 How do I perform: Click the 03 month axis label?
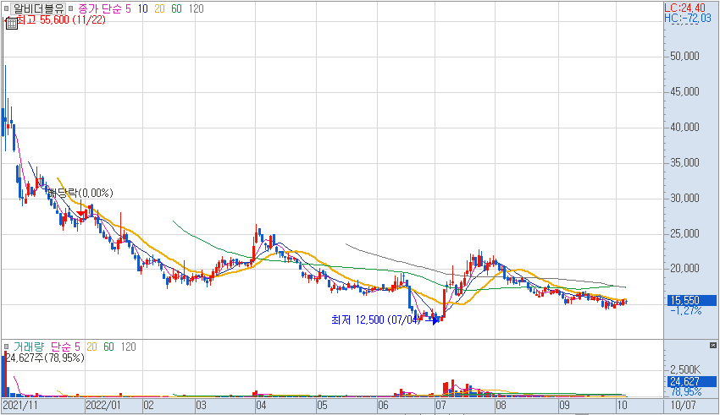pos(201,406)
